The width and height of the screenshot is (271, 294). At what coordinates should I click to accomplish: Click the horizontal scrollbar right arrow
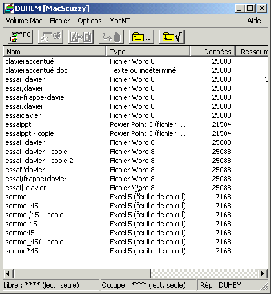coord(263,273)
